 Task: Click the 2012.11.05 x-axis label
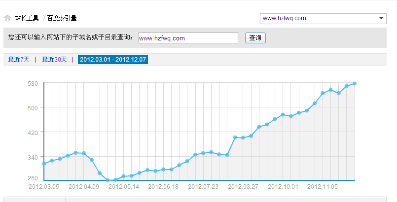coord(323,187)
